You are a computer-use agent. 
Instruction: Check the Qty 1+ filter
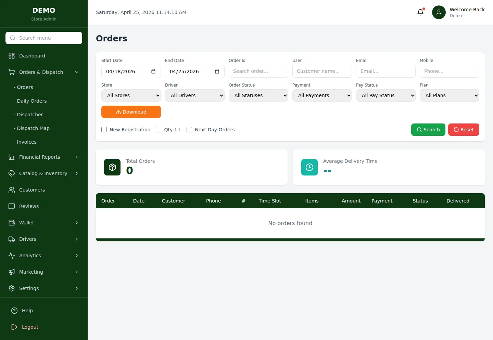point(159,130)
